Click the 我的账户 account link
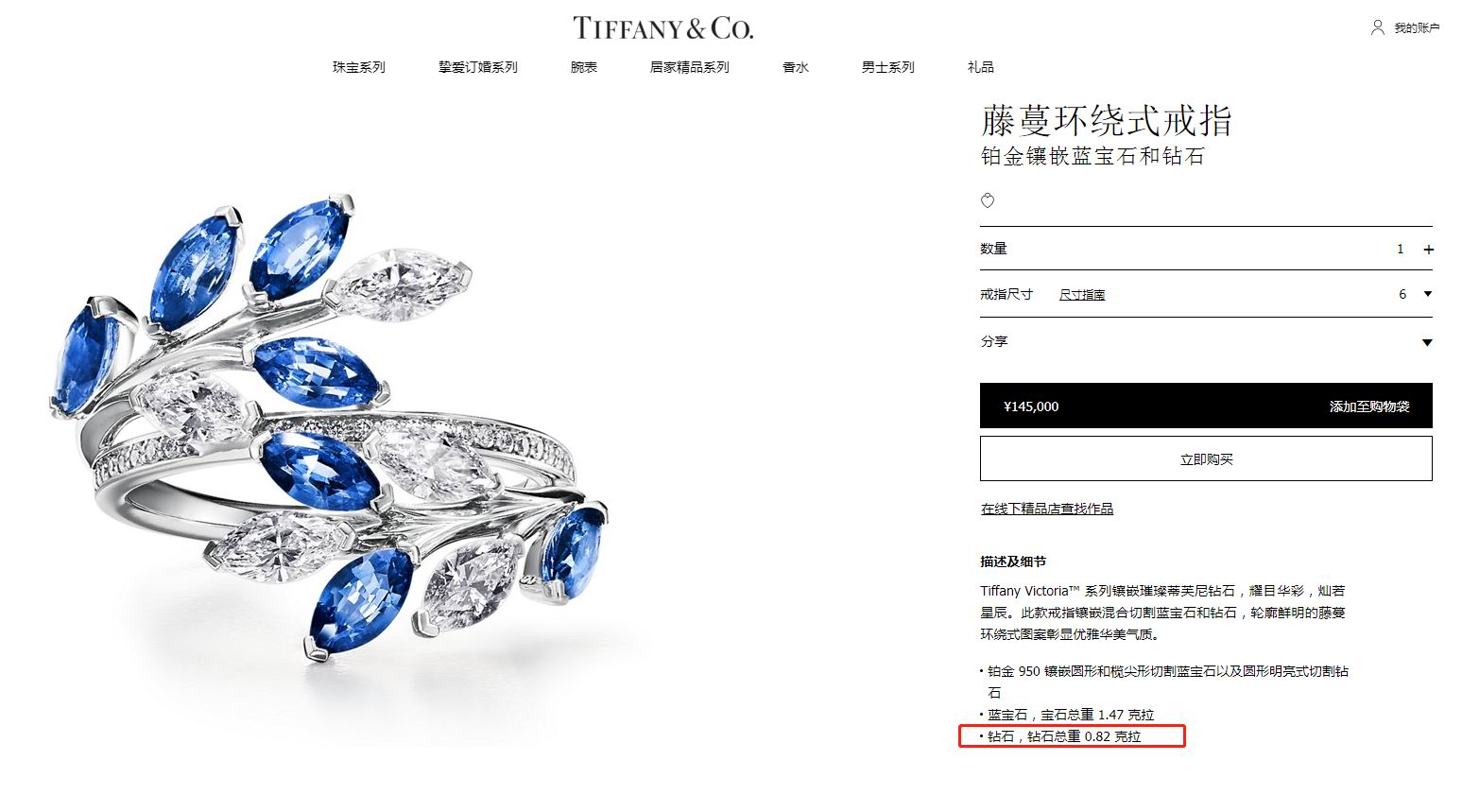1462x795 pixels. pyautogui.click(x=1417, y=28)
